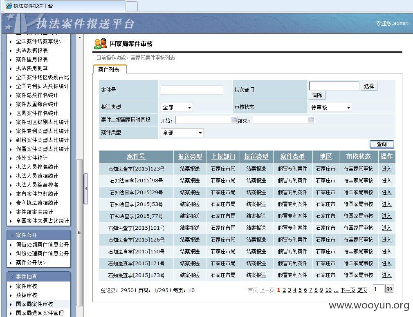This screenshot has width=413, height=317.
Task: Click the page number input box
Action: [378, 289]
